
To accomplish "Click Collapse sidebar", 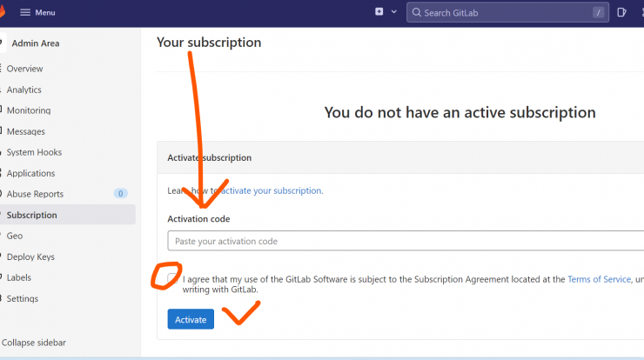I will [x=34, y=343].
